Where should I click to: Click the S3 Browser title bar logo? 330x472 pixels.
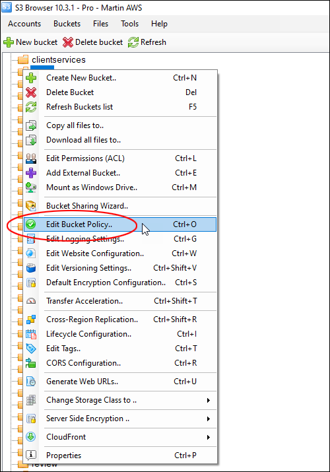(7, 7)
